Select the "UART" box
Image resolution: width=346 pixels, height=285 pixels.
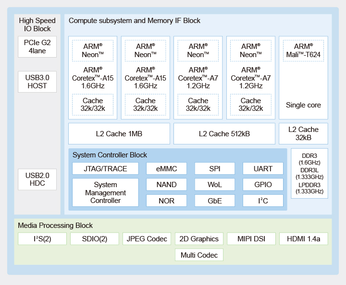(x=263, y=168)
